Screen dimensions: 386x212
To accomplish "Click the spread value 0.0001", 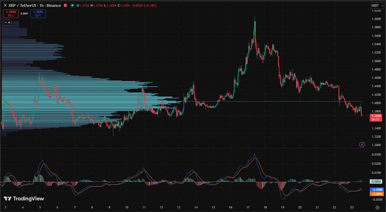I will pyautogui.click(x=24, y=14).
